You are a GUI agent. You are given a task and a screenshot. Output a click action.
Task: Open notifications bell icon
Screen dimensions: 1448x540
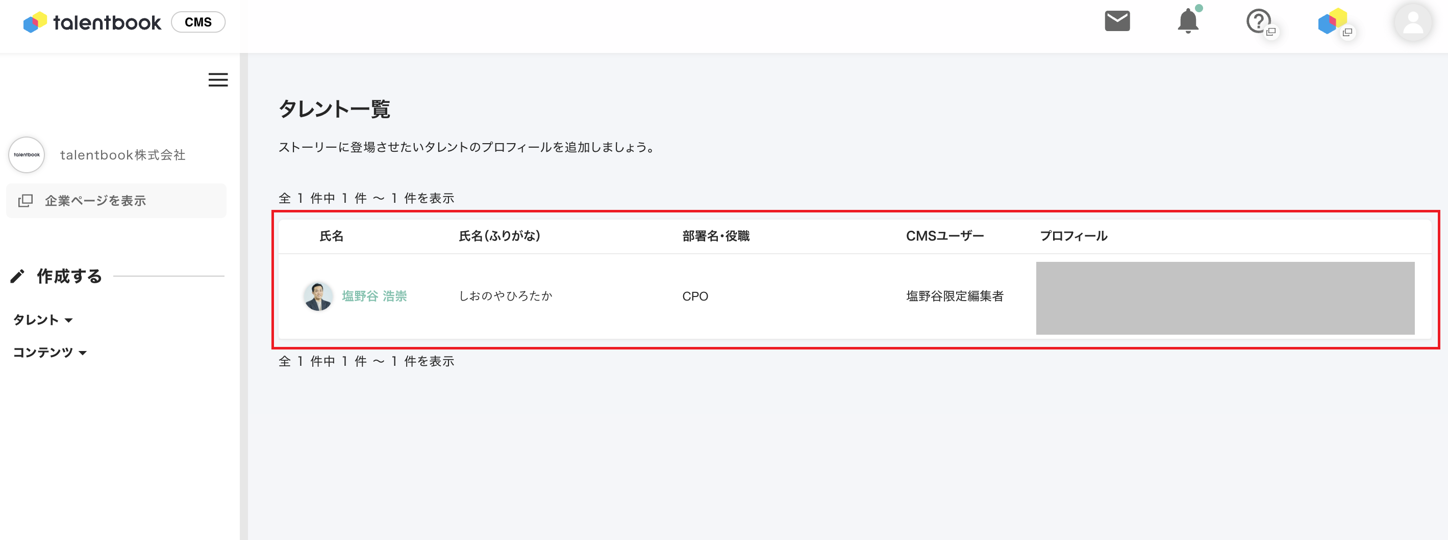[x=1188, y=21]
